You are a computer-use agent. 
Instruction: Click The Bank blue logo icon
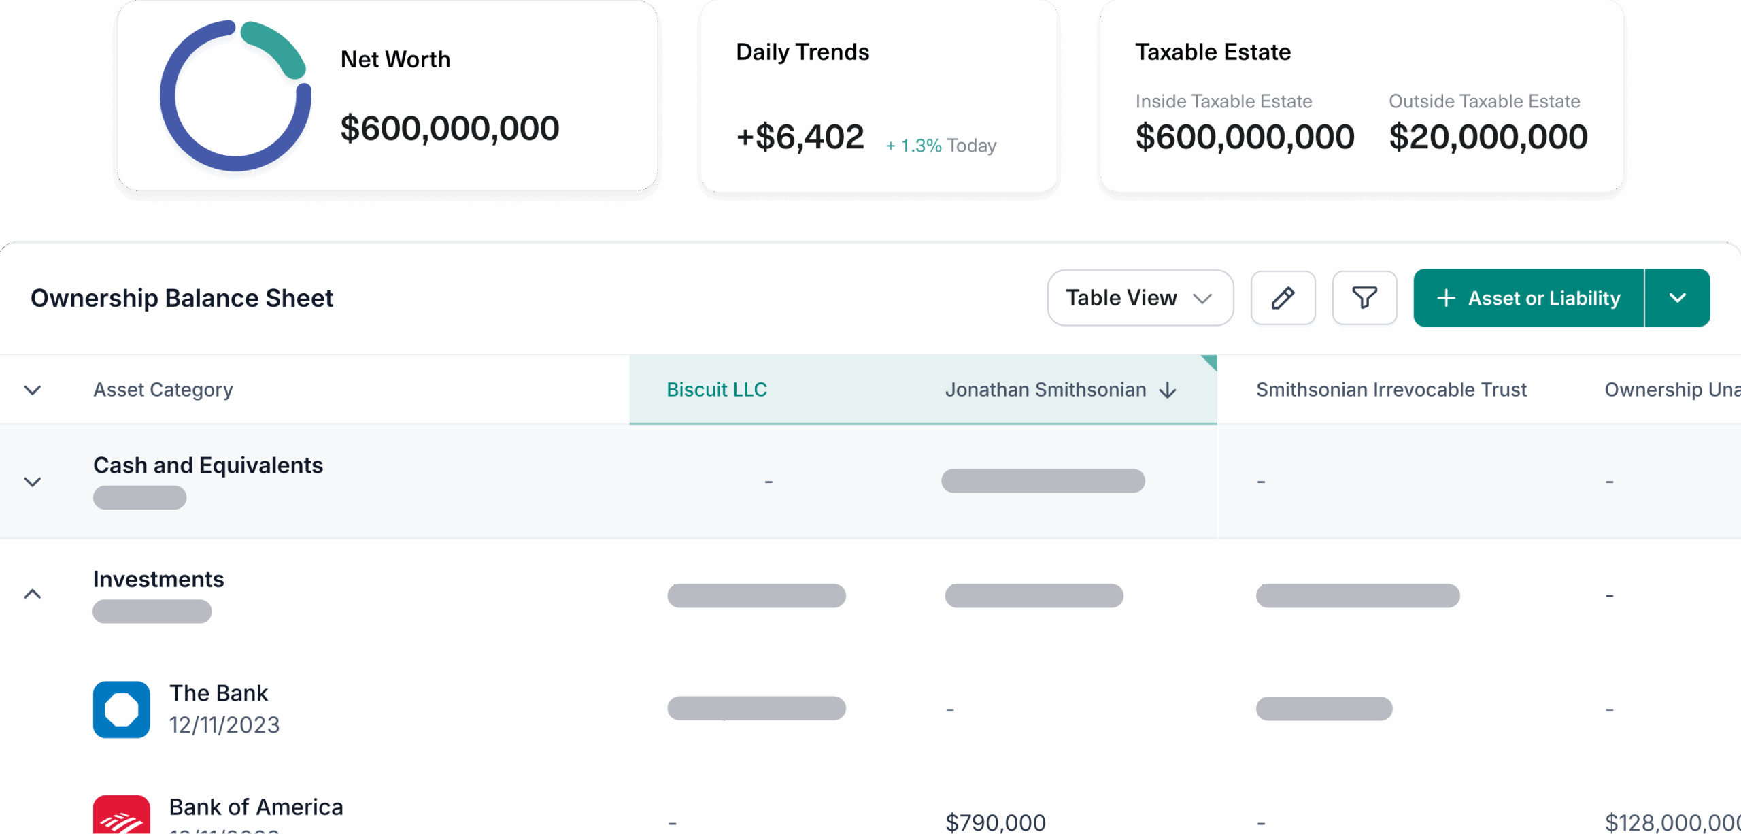[x=122, y=709]
